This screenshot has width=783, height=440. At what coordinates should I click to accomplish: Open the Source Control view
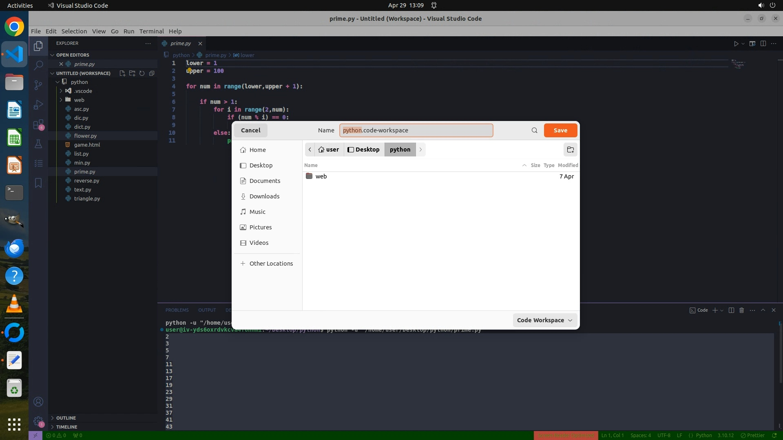[x=38, y=85]
